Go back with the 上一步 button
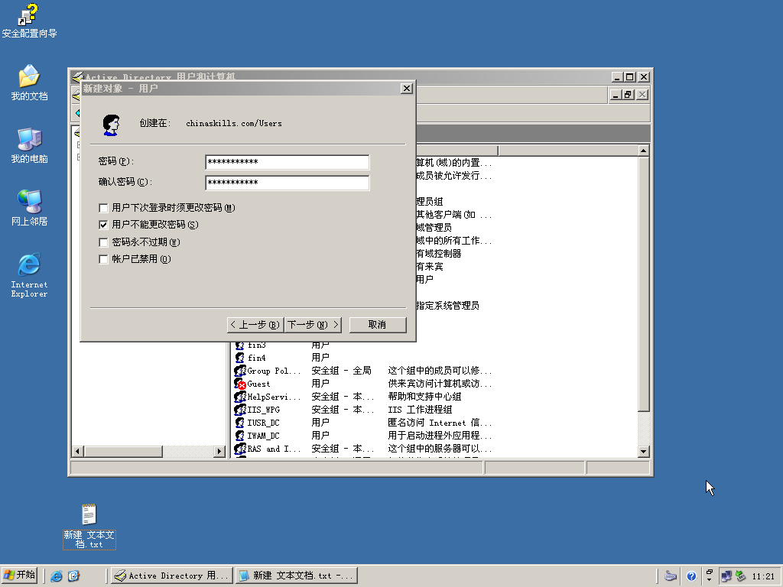This screenshot has width=783, height=587. click(x=255, y=325)
